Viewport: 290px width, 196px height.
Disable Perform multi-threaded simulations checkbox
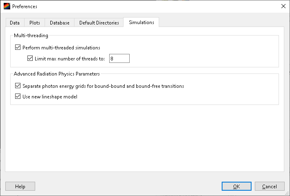point(18,47)
